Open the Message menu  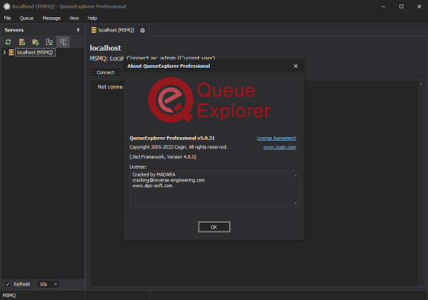coord(51,18)
